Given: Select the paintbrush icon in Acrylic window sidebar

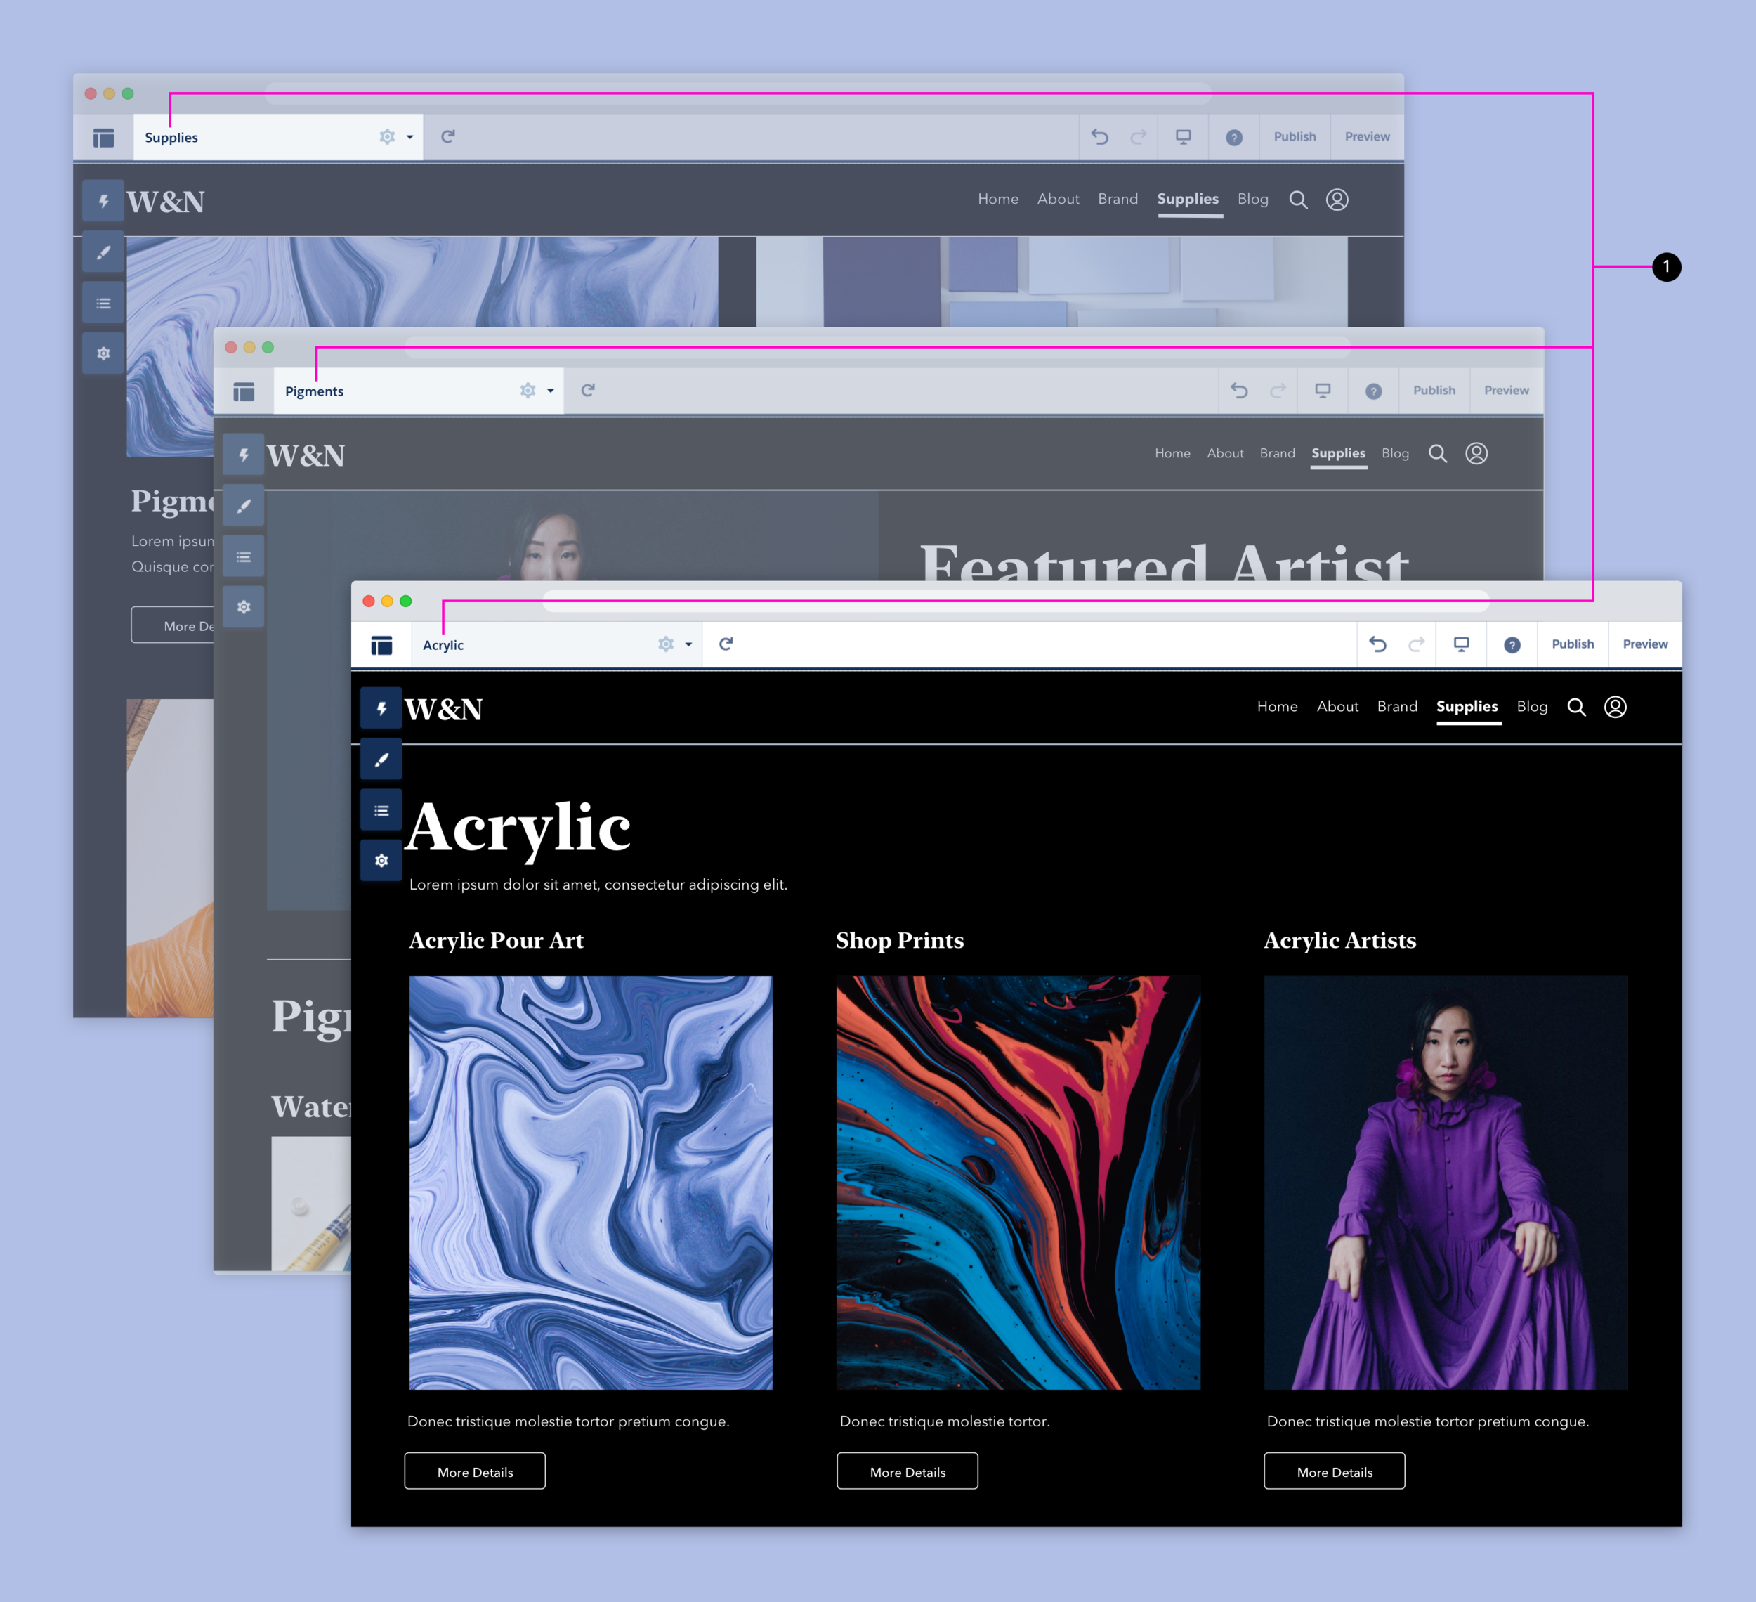Looking at the screenshot, I should 381,760.
